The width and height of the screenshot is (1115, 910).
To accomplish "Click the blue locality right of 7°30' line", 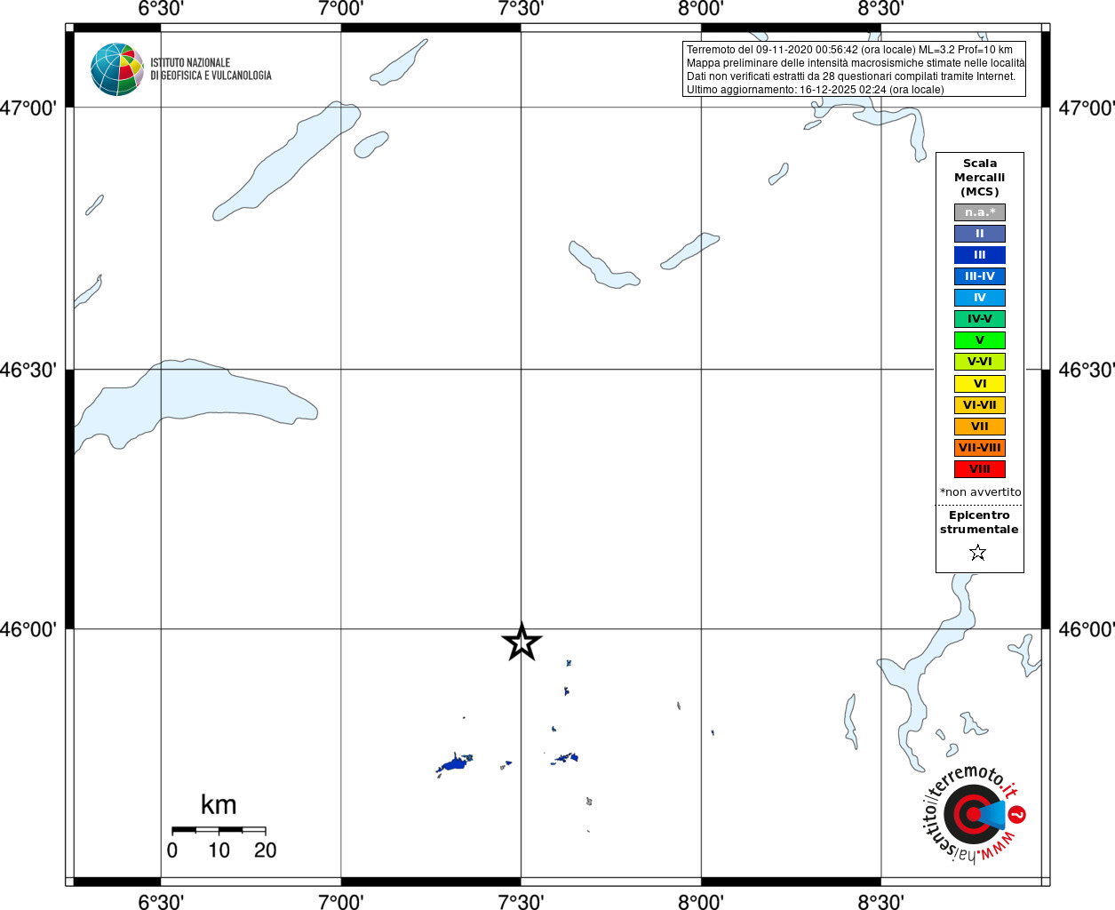I will [565, 758].
